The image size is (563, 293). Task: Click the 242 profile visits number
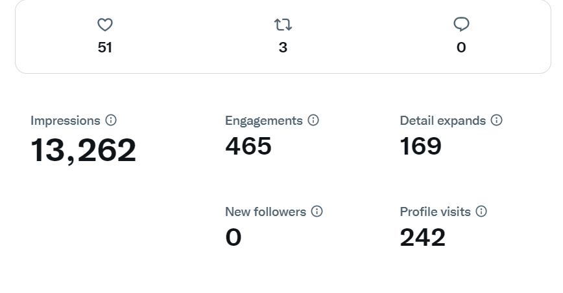coord(423,237)
